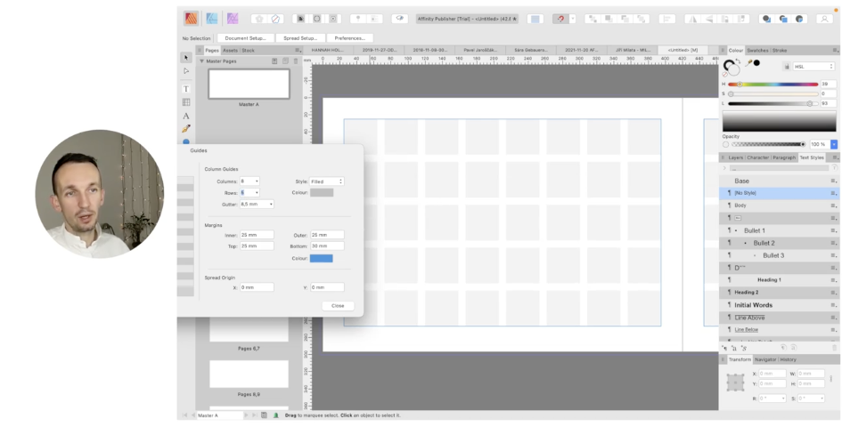Screen dimensions: 842x427
Task: Click the blue margin Colour swatch
Action: tap(321, 258)
